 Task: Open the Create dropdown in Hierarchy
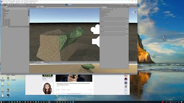[x=3, y=8]
